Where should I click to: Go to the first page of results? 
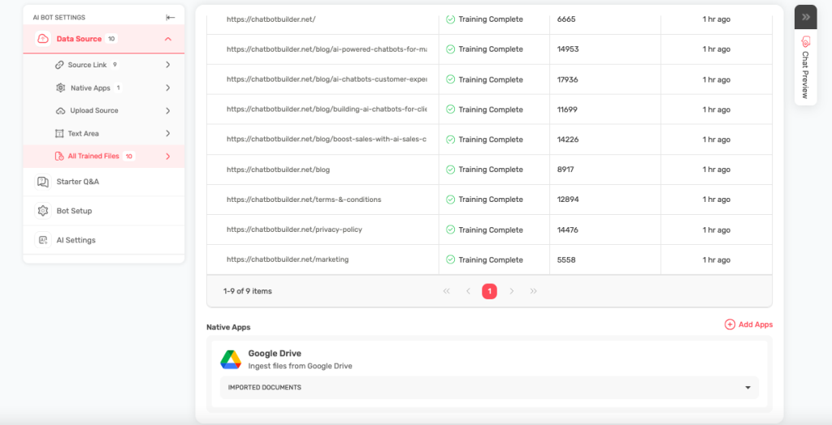click(x=446, y=291)
